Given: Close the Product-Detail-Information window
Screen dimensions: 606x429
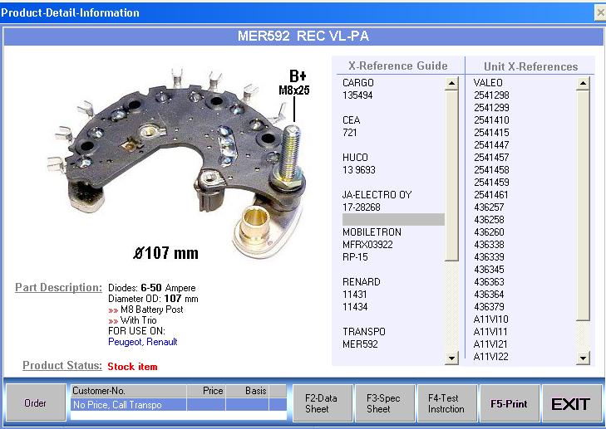Looking at the screenshot, I should [x=600, y=12].
